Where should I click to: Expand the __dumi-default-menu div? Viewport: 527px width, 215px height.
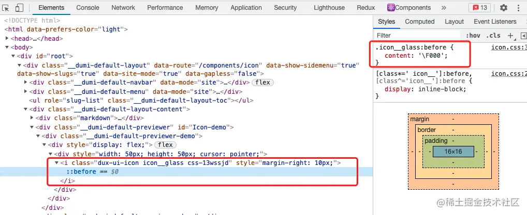26,91
